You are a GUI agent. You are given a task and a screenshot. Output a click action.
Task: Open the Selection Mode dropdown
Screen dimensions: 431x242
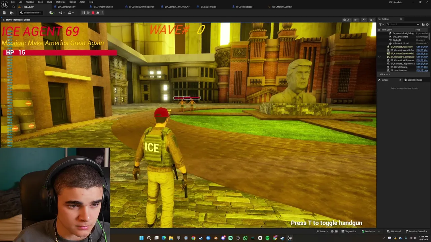(x=30, y=13)
